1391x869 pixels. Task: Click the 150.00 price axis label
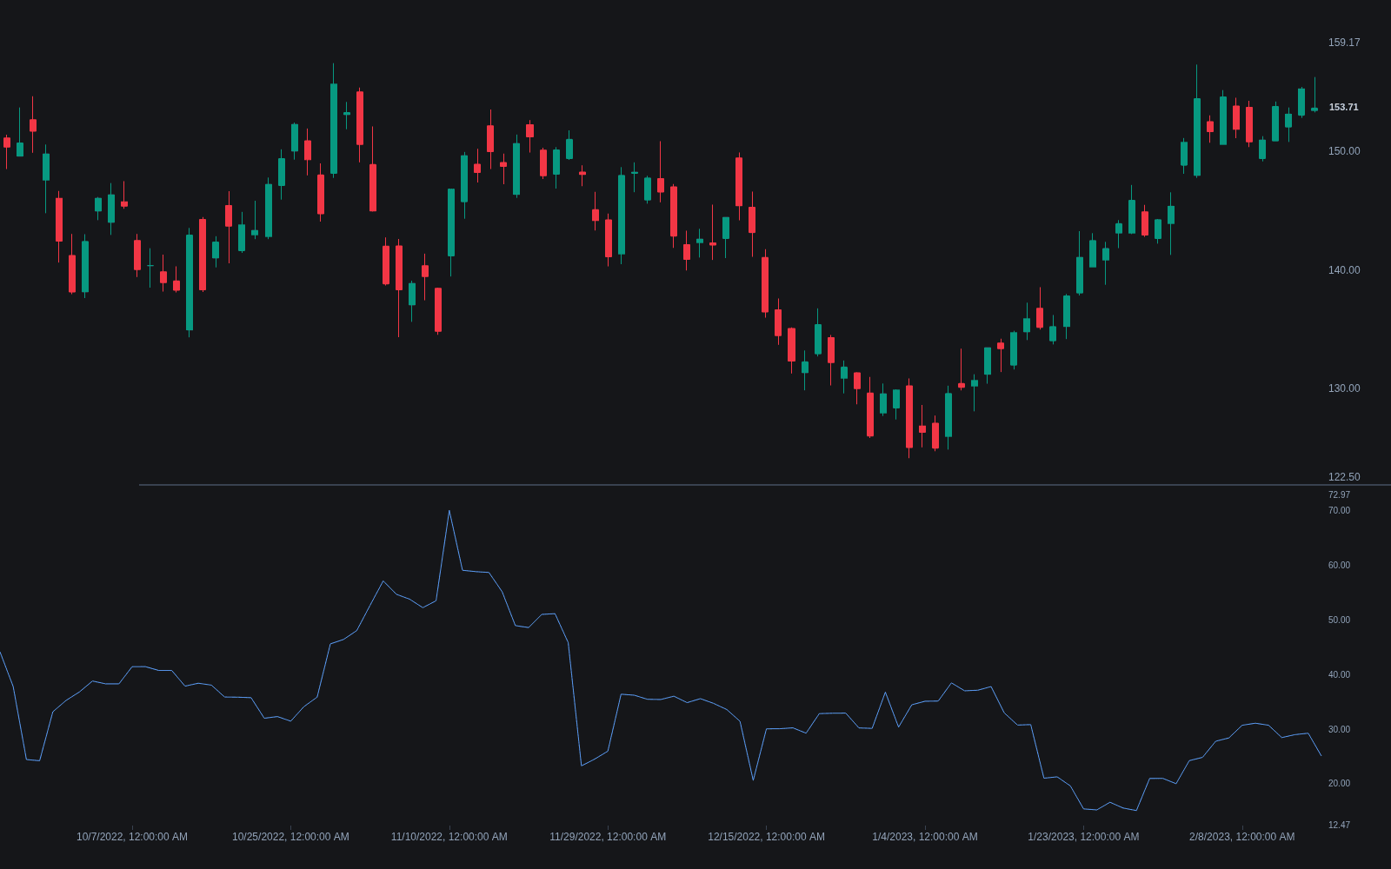point(1344,151)
